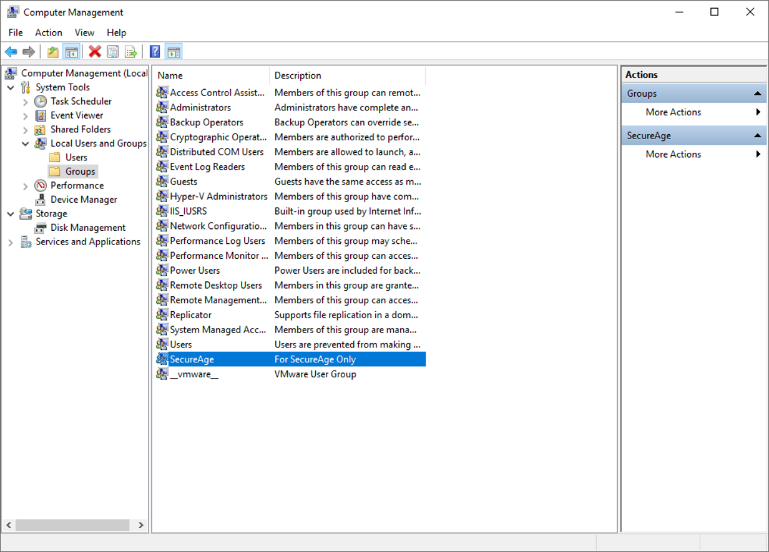Image resolution: width=769 pixels, height=552 pixels.
Task: Expand Services and Applications node
Action: [x=11, y=242]
